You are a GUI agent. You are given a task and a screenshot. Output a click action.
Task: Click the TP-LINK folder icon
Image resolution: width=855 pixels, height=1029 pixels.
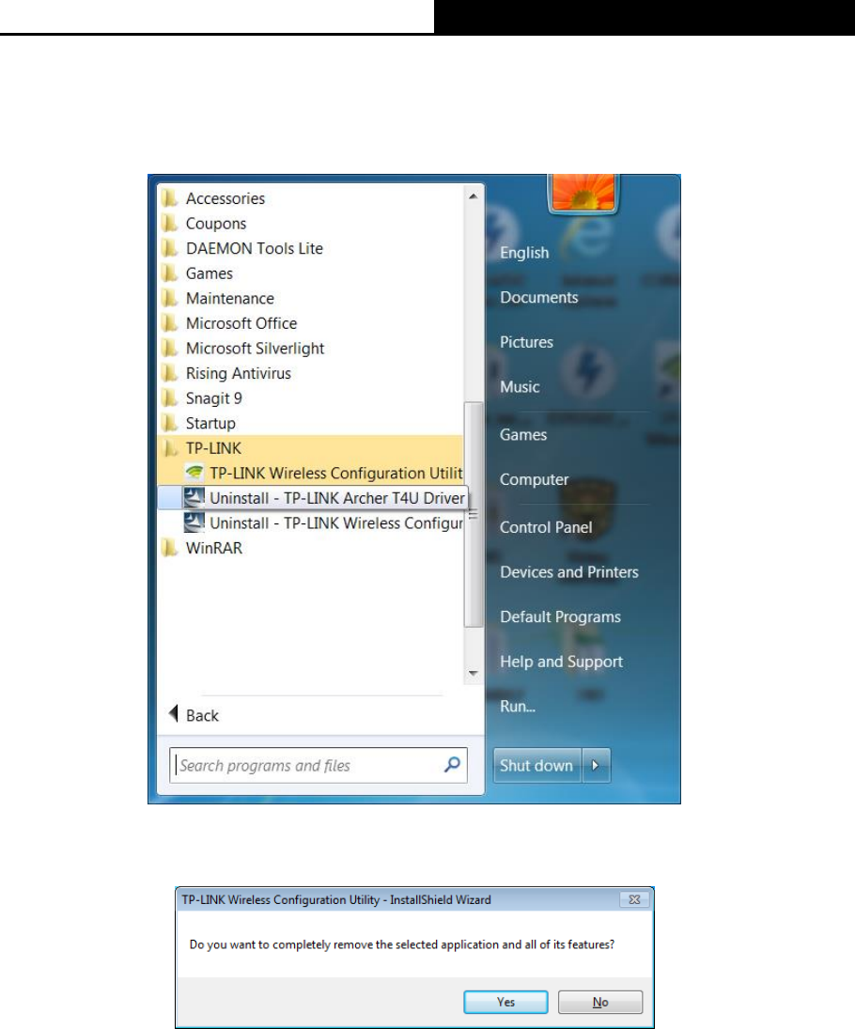click(x=169, y=447)
